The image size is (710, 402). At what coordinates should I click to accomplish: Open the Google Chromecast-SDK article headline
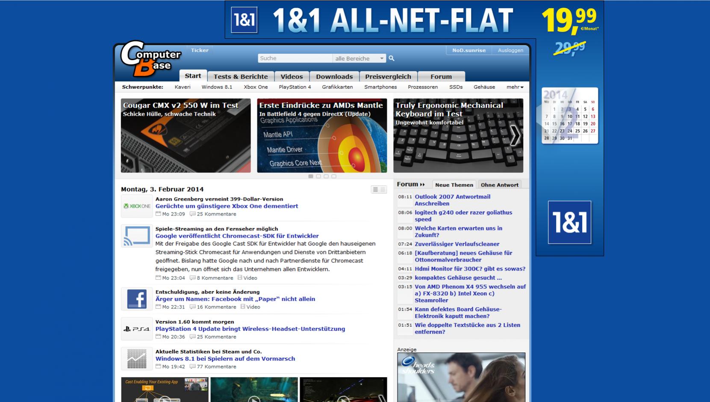coord(237,236)
